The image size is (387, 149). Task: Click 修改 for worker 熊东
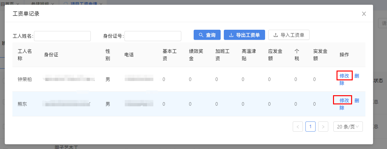[x=344, y=100]
